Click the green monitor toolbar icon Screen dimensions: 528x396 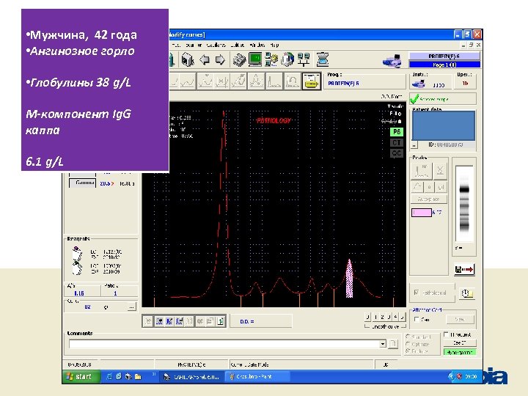(255, 59)
